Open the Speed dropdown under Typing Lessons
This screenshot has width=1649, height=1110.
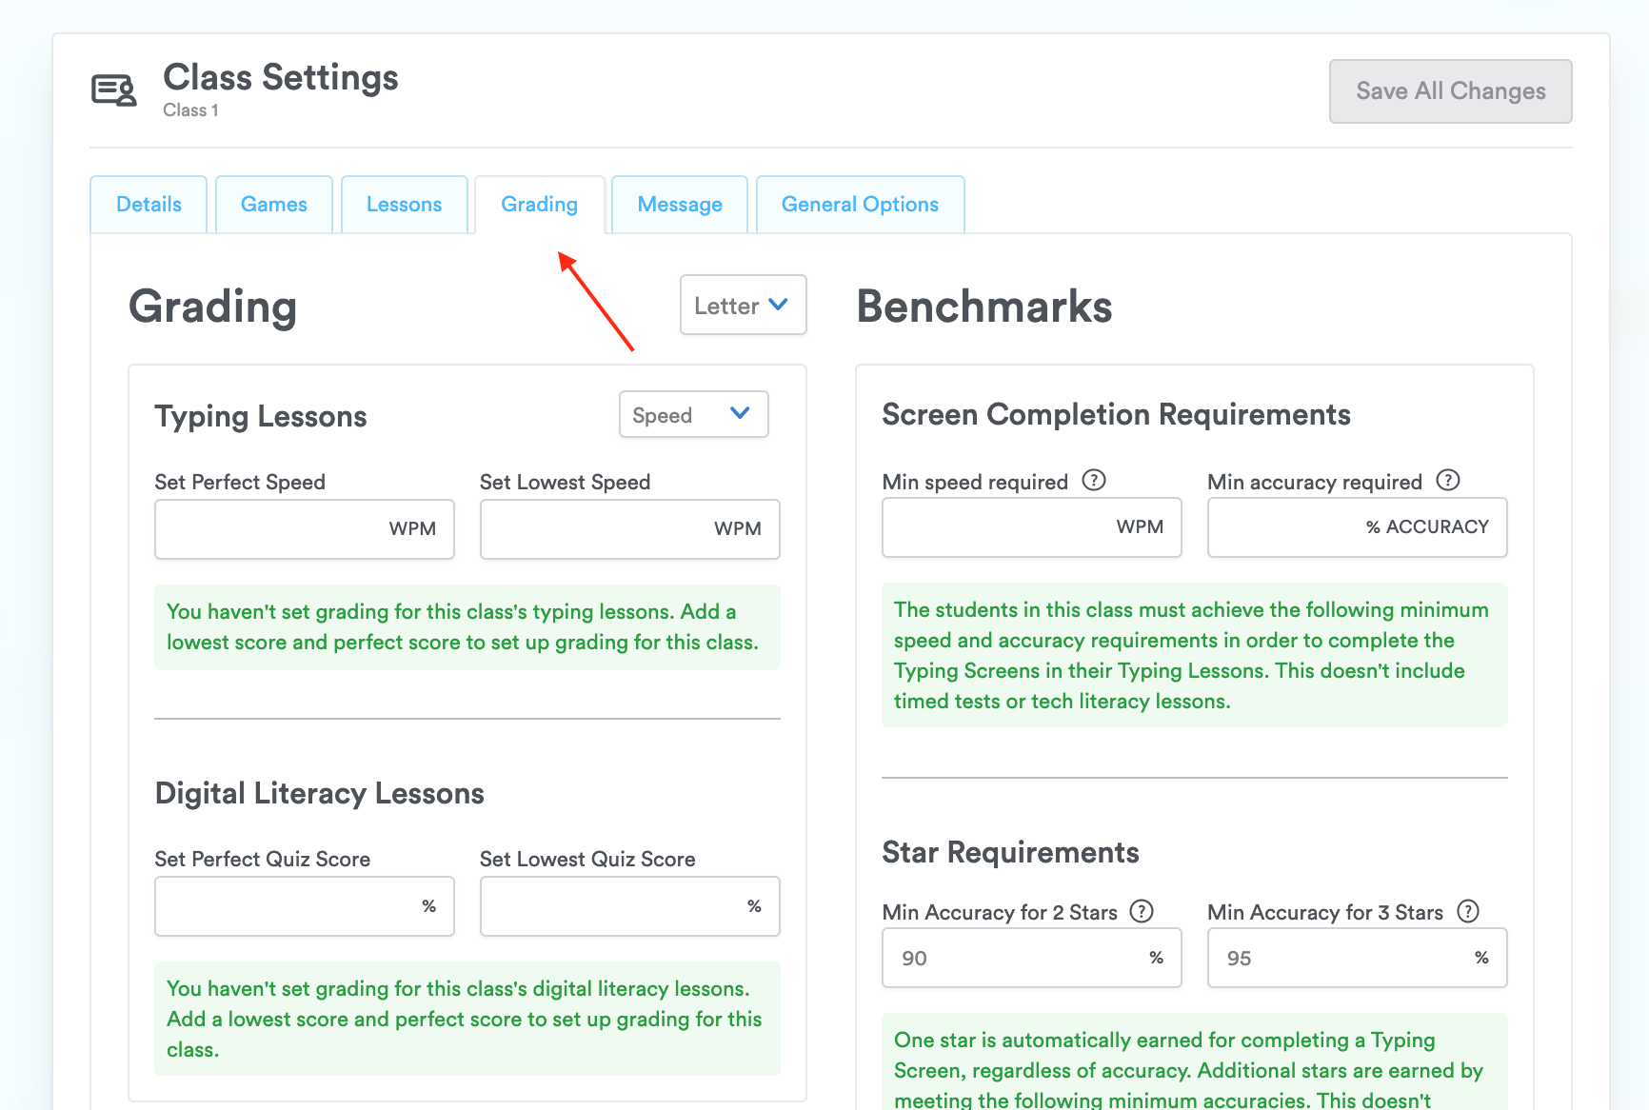(693, 414)
